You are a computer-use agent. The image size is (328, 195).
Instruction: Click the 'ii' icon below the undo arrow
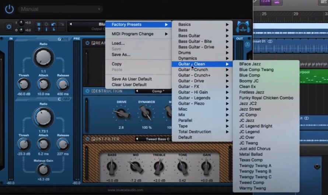tap(54, 30)
